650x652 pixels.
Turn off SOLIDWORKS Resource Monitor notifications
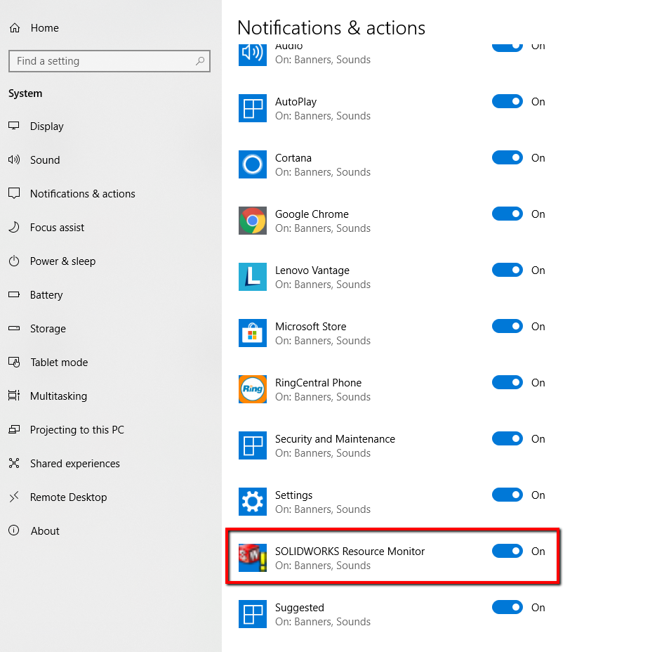[x=507, y=551]
